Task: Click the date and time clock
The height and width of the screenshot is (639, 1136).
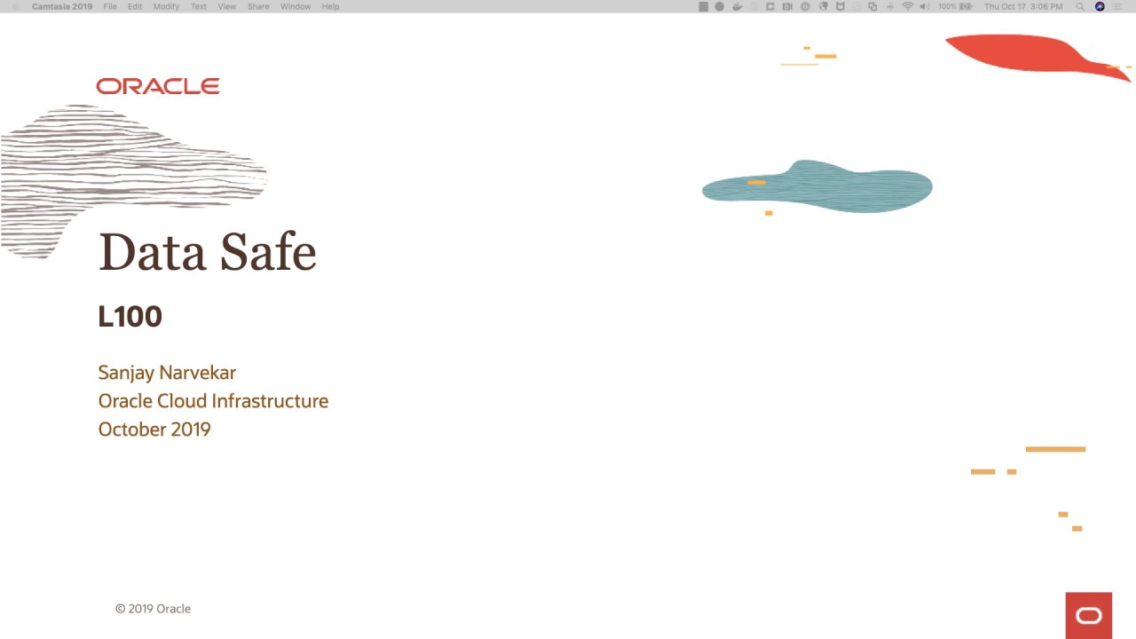Action: 1023,6
